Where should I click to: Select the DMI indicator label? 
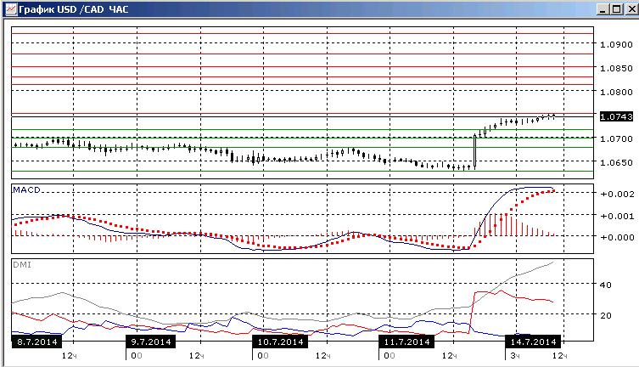pyautogui.click(x=22, y=265)
